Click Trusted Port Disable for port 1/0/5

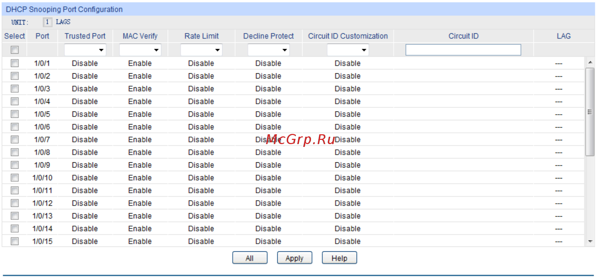pyautogui.click(x=85, y=114)
